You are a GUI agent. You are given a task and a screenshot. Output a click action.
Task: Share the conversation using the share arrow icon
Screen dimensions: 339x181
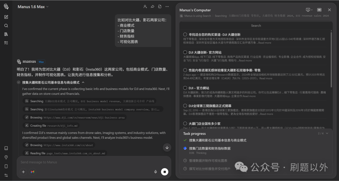[x=153, y=6]
